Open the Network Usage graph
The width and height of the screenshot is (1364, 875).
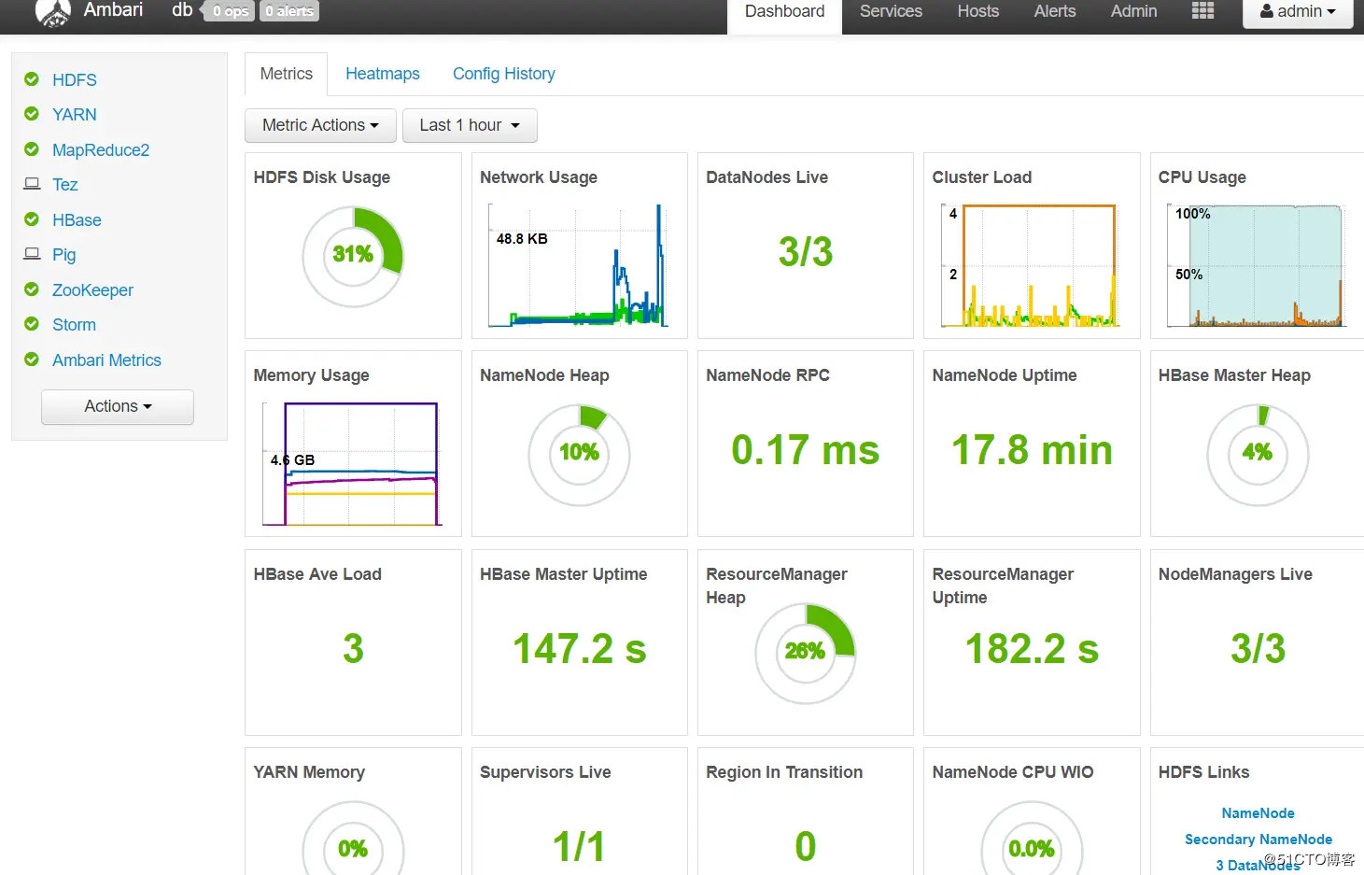(x=579, y=265)
